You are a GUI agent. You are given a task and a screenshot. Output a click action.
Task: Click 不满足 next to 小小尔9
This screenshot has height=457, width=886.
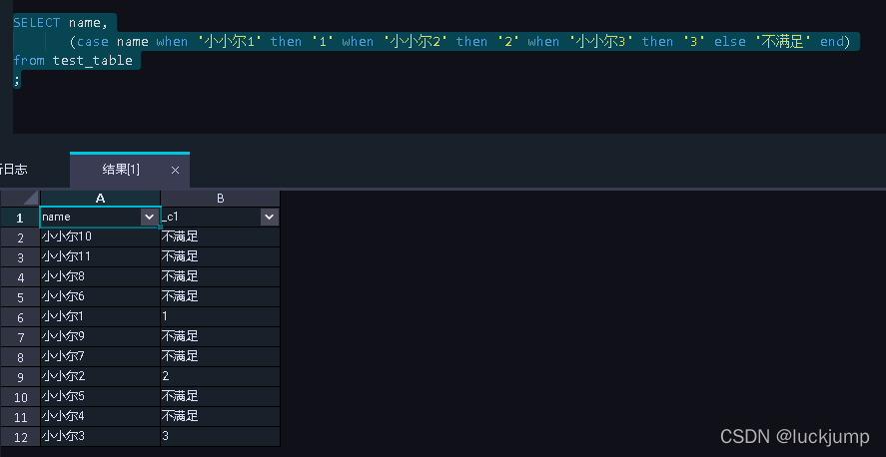[x=221, y=337]
